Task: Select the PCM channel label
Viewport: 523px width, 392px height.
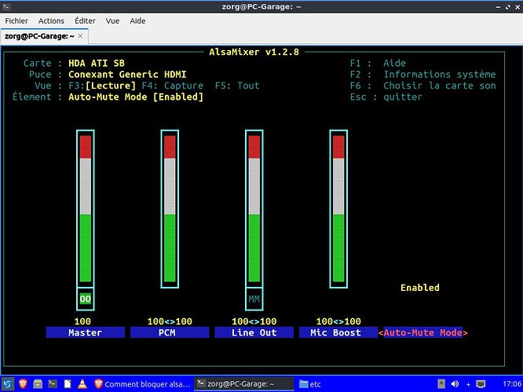Action: click(170, 332)
